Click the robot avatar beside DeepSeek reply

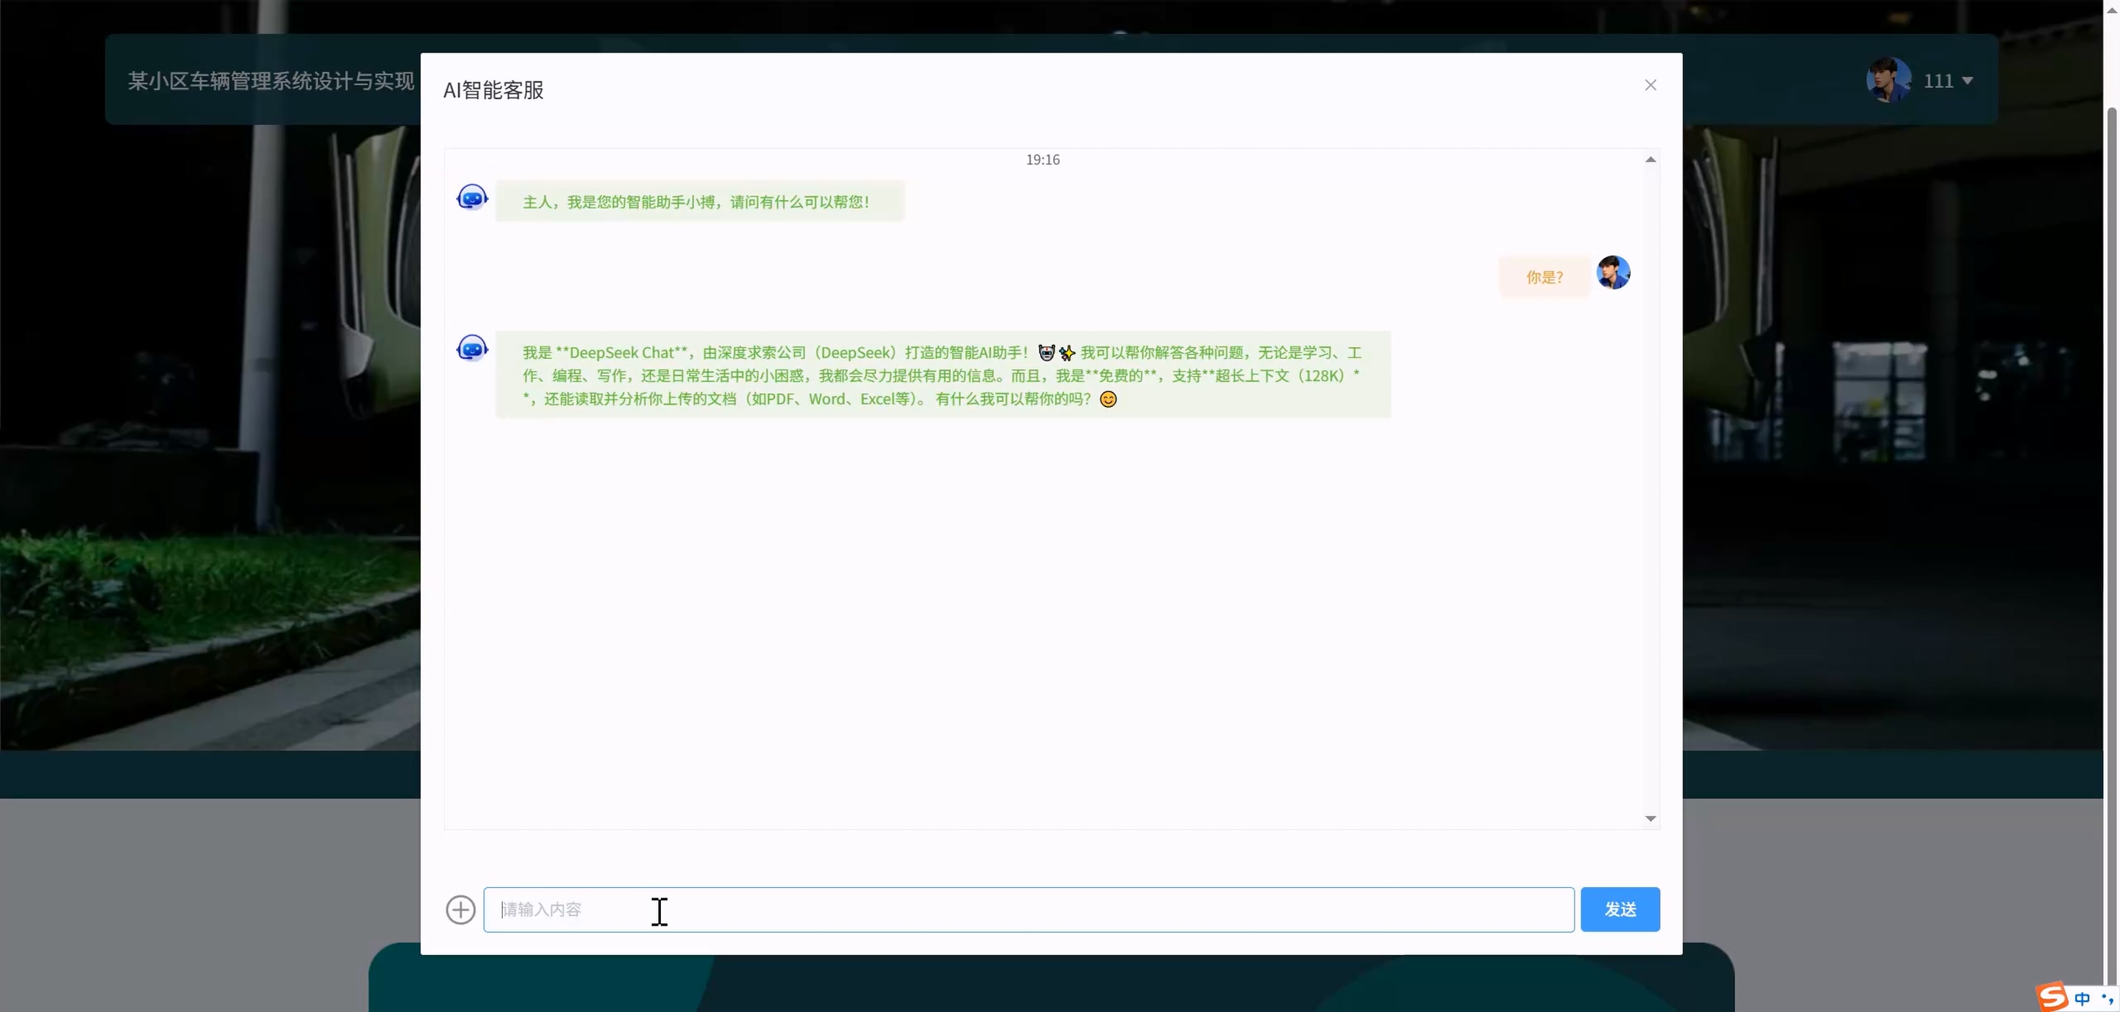pyautogui.click(x=472, y=348)
